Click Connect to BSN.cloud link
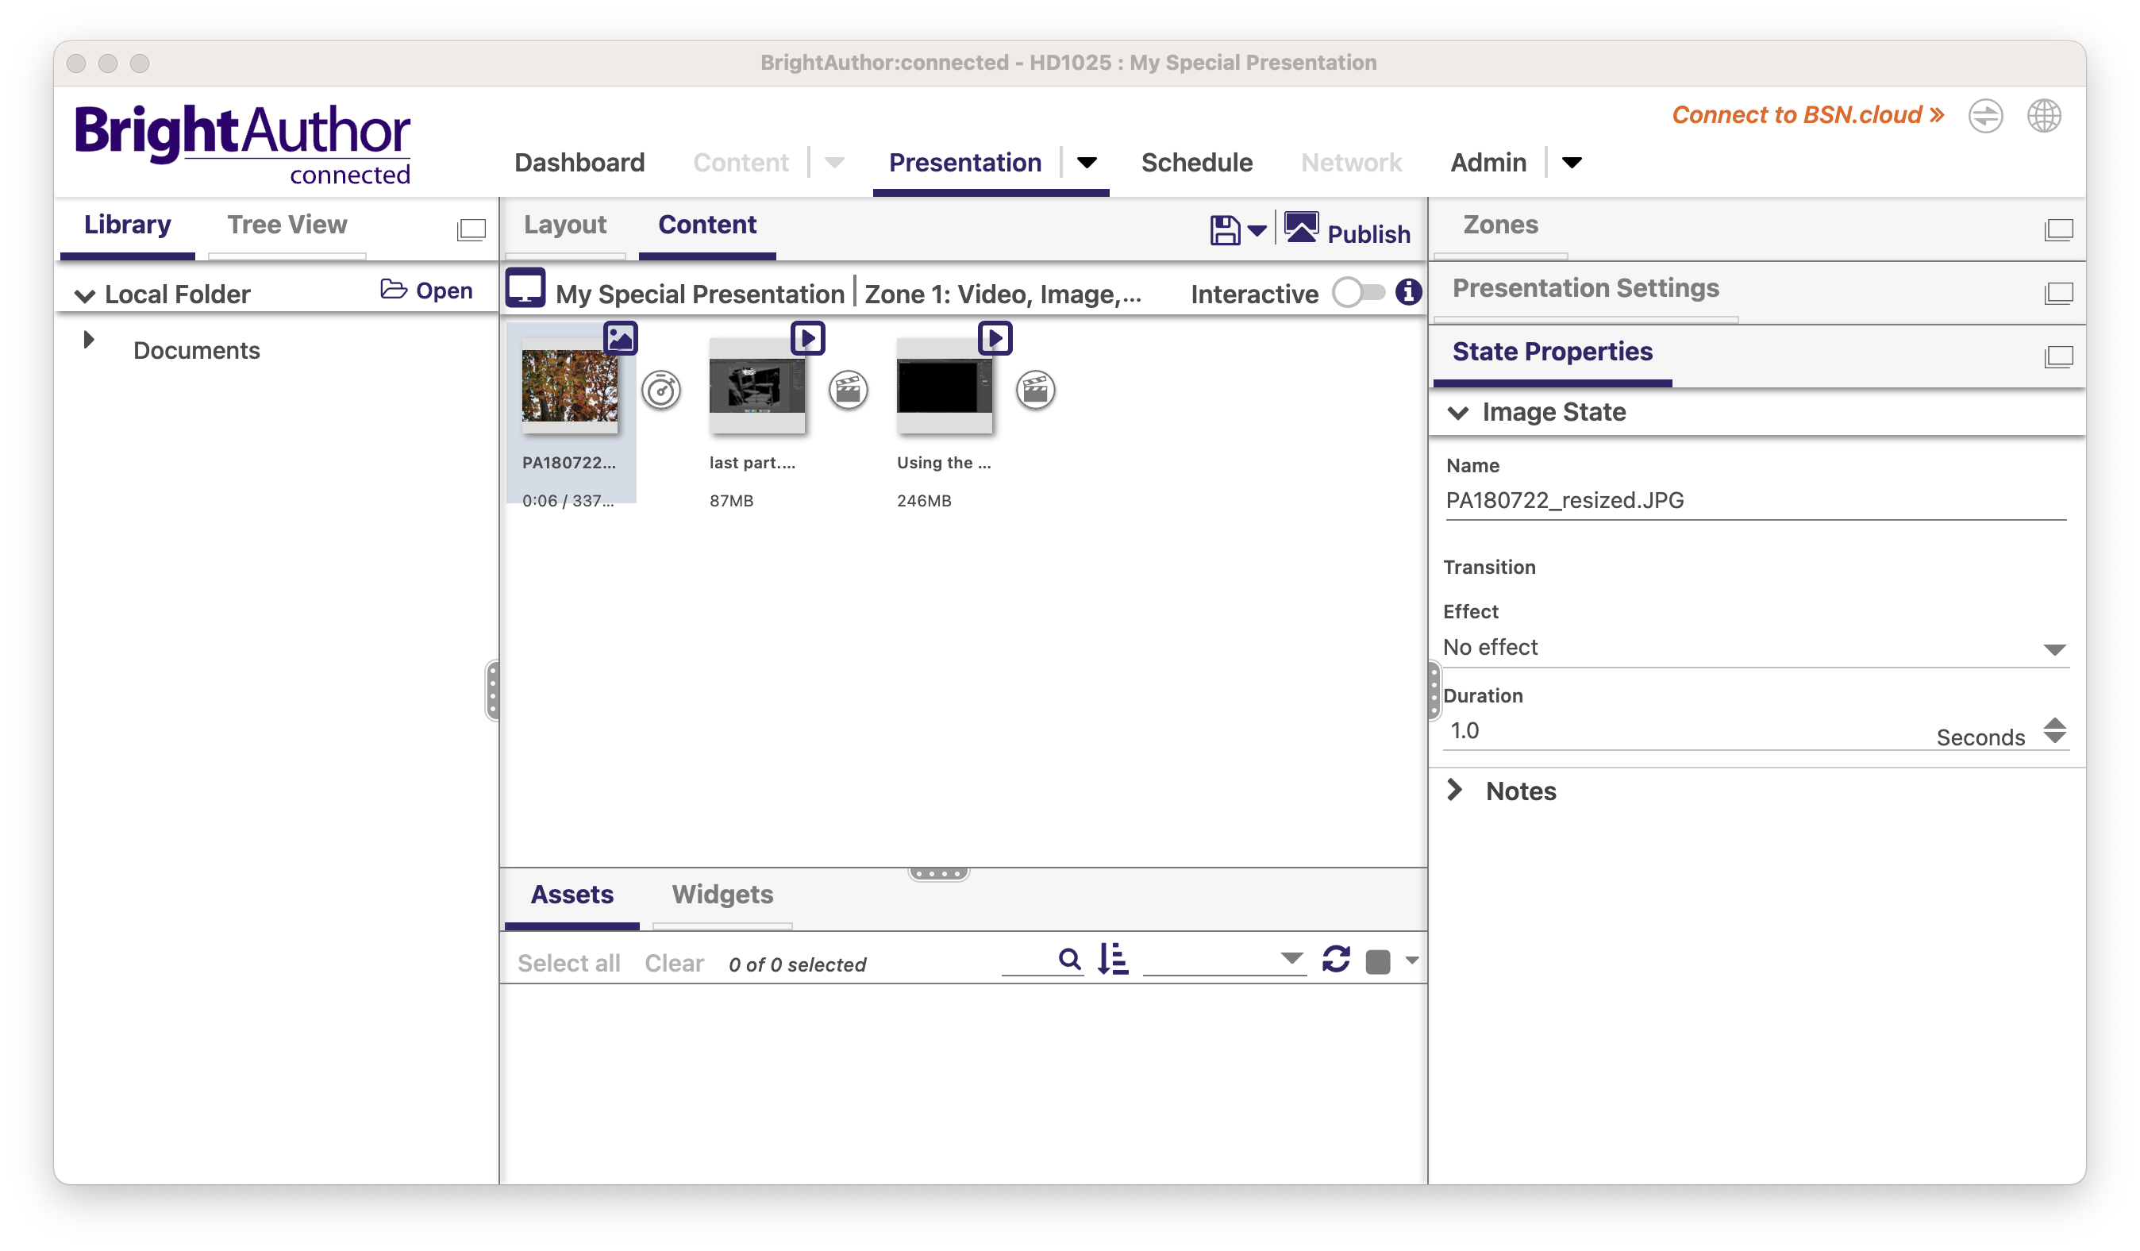The height and width of the screenshot is (1251, 2140). coord(1808,114)
